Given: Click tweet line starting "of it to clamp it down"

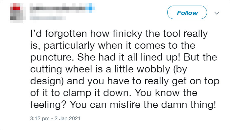Looking at the screenshot, I should [114, 93].
